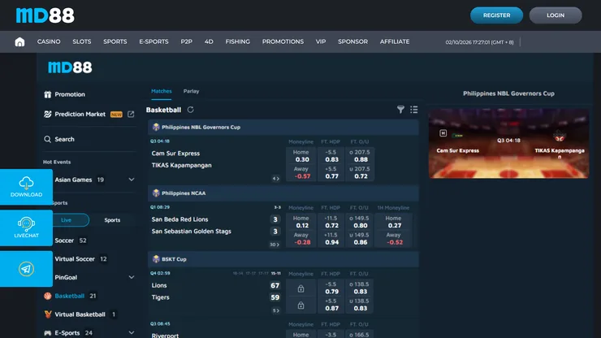
Task: Expand more markets for Cam Sur Express match
Action: pyautogui.click(x=275, y=179)
